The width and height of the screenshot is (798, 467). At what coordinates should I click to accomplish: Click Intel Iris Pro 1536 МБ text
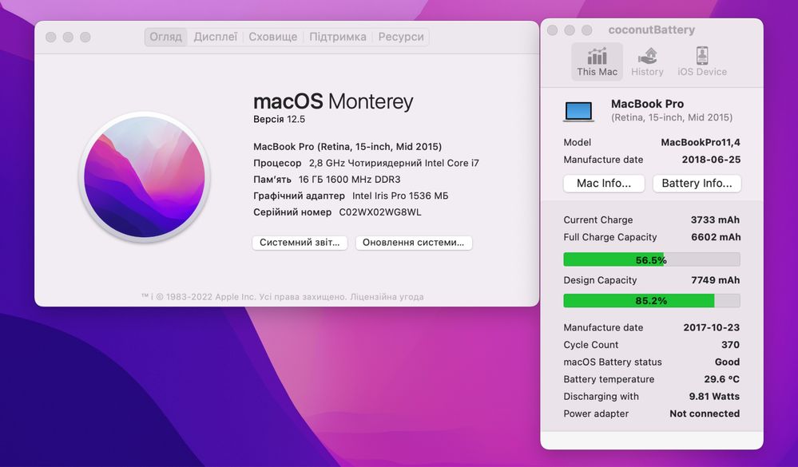(x=400, y=196)
